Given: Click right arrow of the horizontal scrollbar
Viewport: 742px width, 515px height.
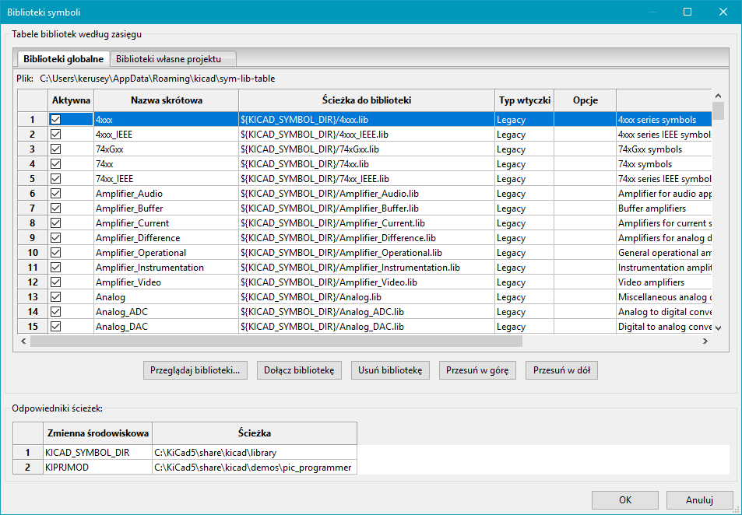Looking at the screenshot, I should pyautogui.click(x=705, y=341).
